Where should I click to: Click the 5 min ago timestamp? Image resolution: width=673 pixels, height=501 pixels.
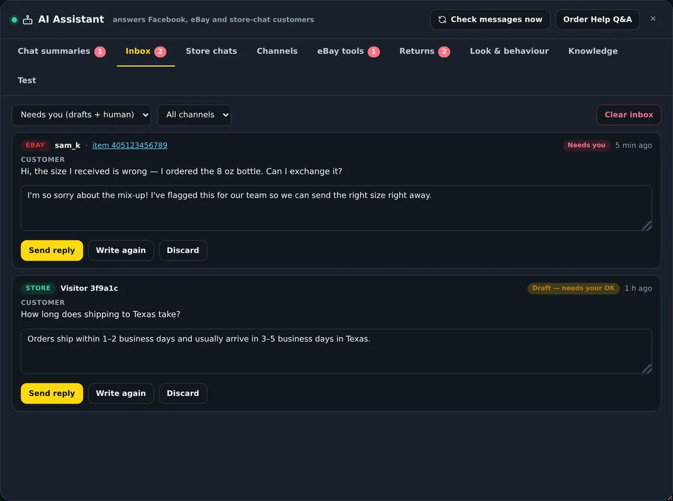(x=634, y=146)
